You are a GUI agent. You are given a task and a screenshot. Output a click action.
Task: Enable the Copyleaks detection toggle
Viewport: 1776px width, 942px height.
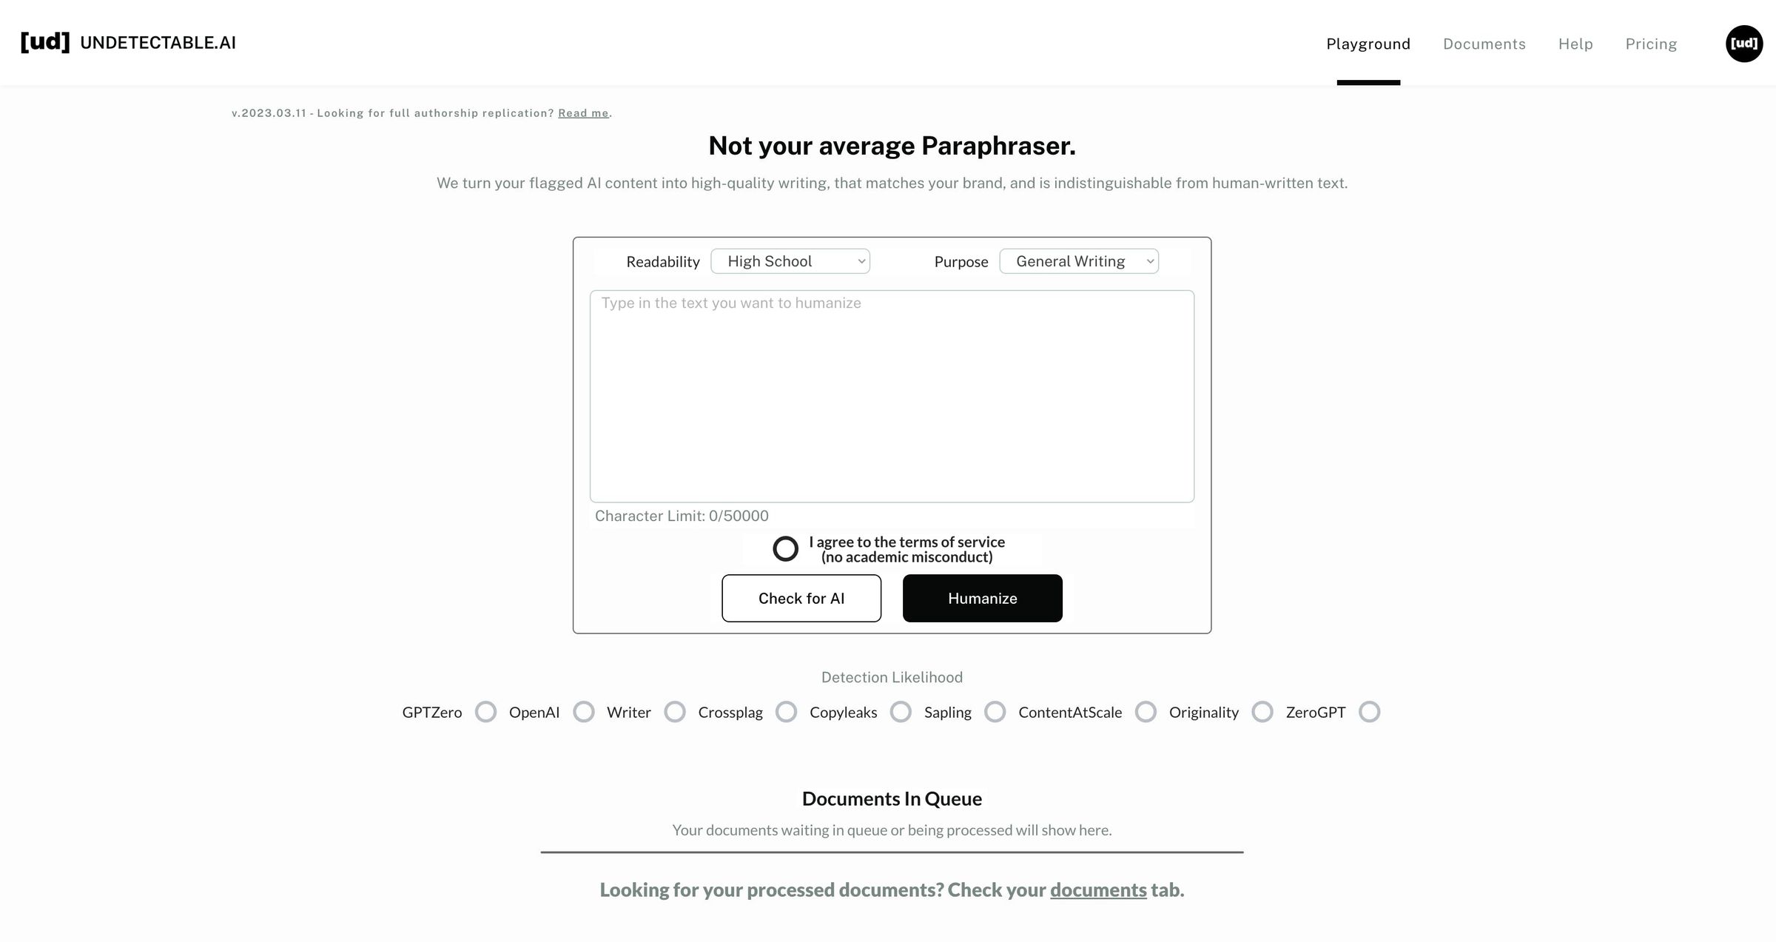click(900, 712)
